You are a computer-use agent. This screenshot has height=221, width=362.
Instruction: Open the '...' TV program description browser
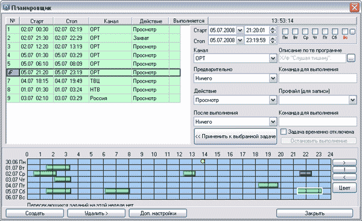click(x=351, y=58)
